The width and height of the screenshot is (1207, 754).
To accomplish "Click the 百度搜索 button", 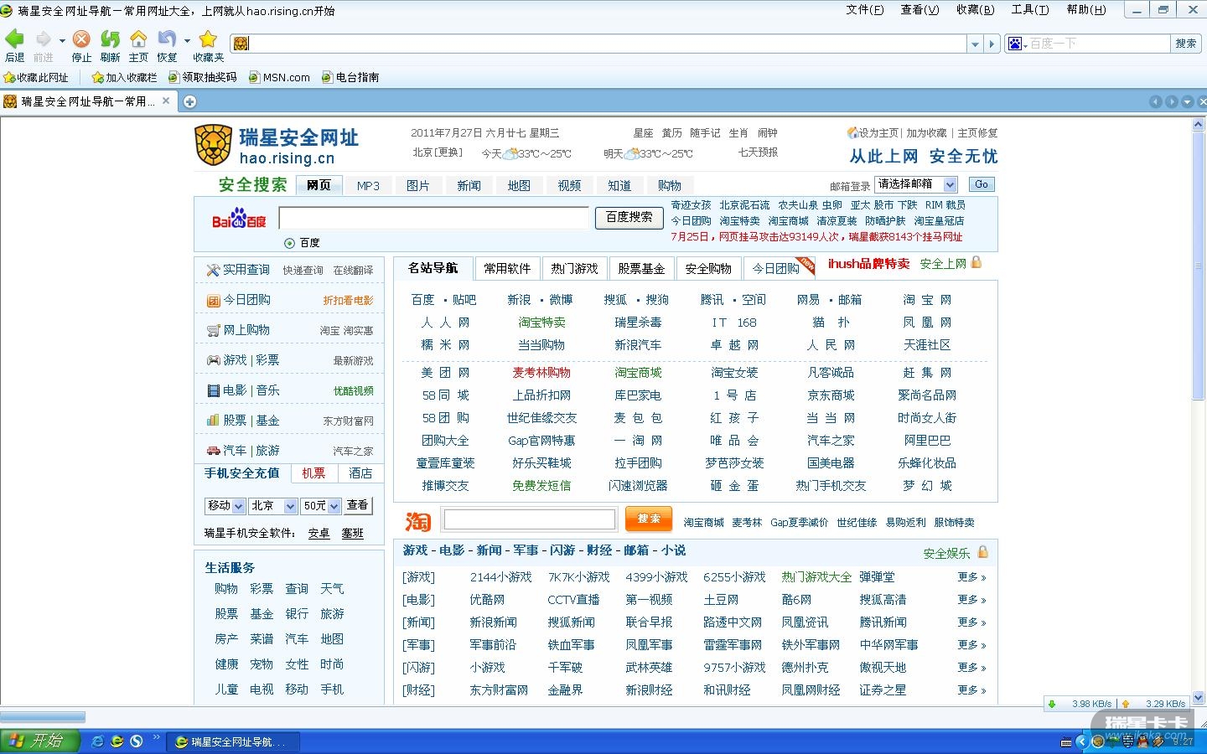I will pyautogui.click(x=629, y=217).
